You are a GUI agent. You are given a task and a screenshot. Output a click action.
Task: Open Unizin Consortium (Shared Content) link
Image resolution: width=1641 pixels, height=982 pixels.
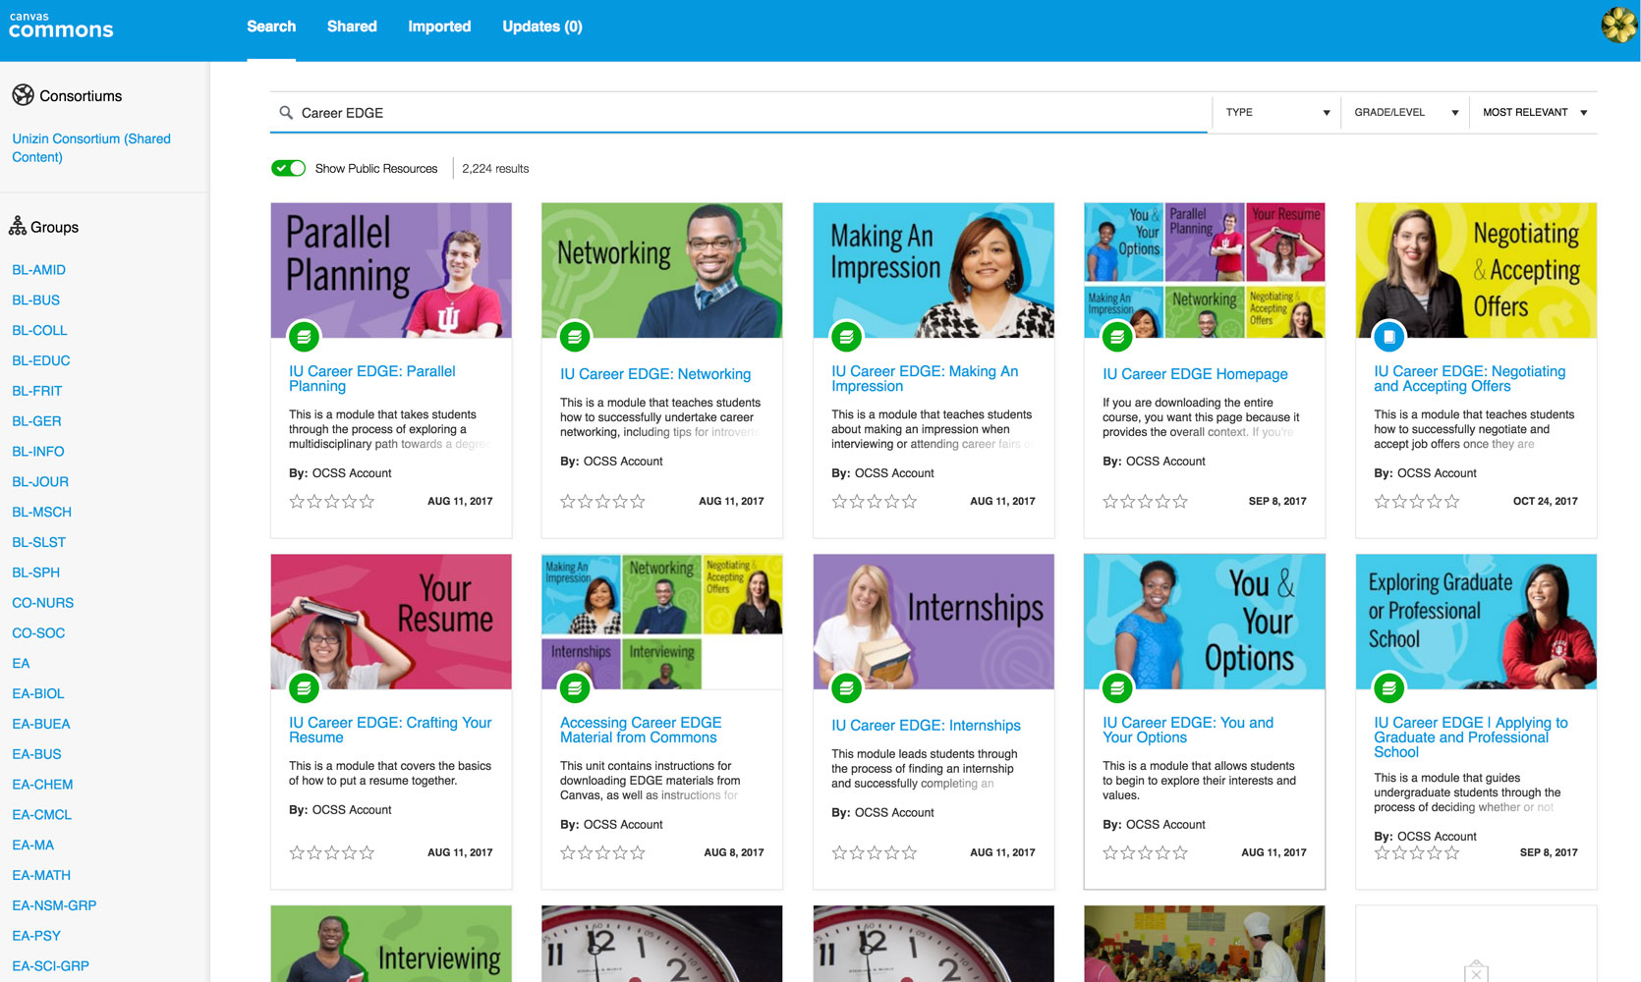(91, 147)
